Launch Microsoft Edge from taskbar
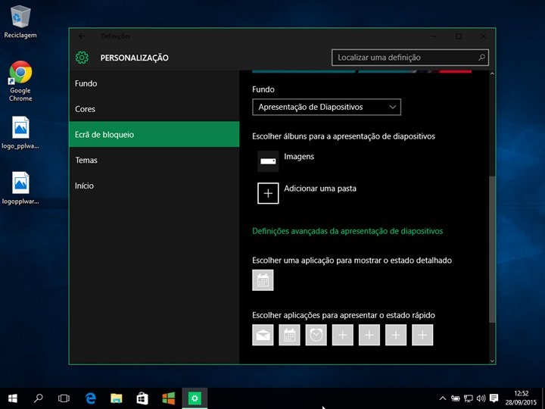Viewport: 545px width, 409px height. coord(90,398)
